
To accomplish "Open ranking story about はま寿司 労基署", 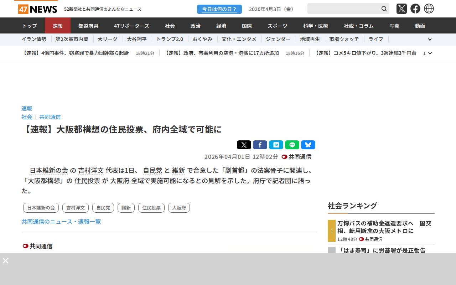I will (x=381, y=250).
